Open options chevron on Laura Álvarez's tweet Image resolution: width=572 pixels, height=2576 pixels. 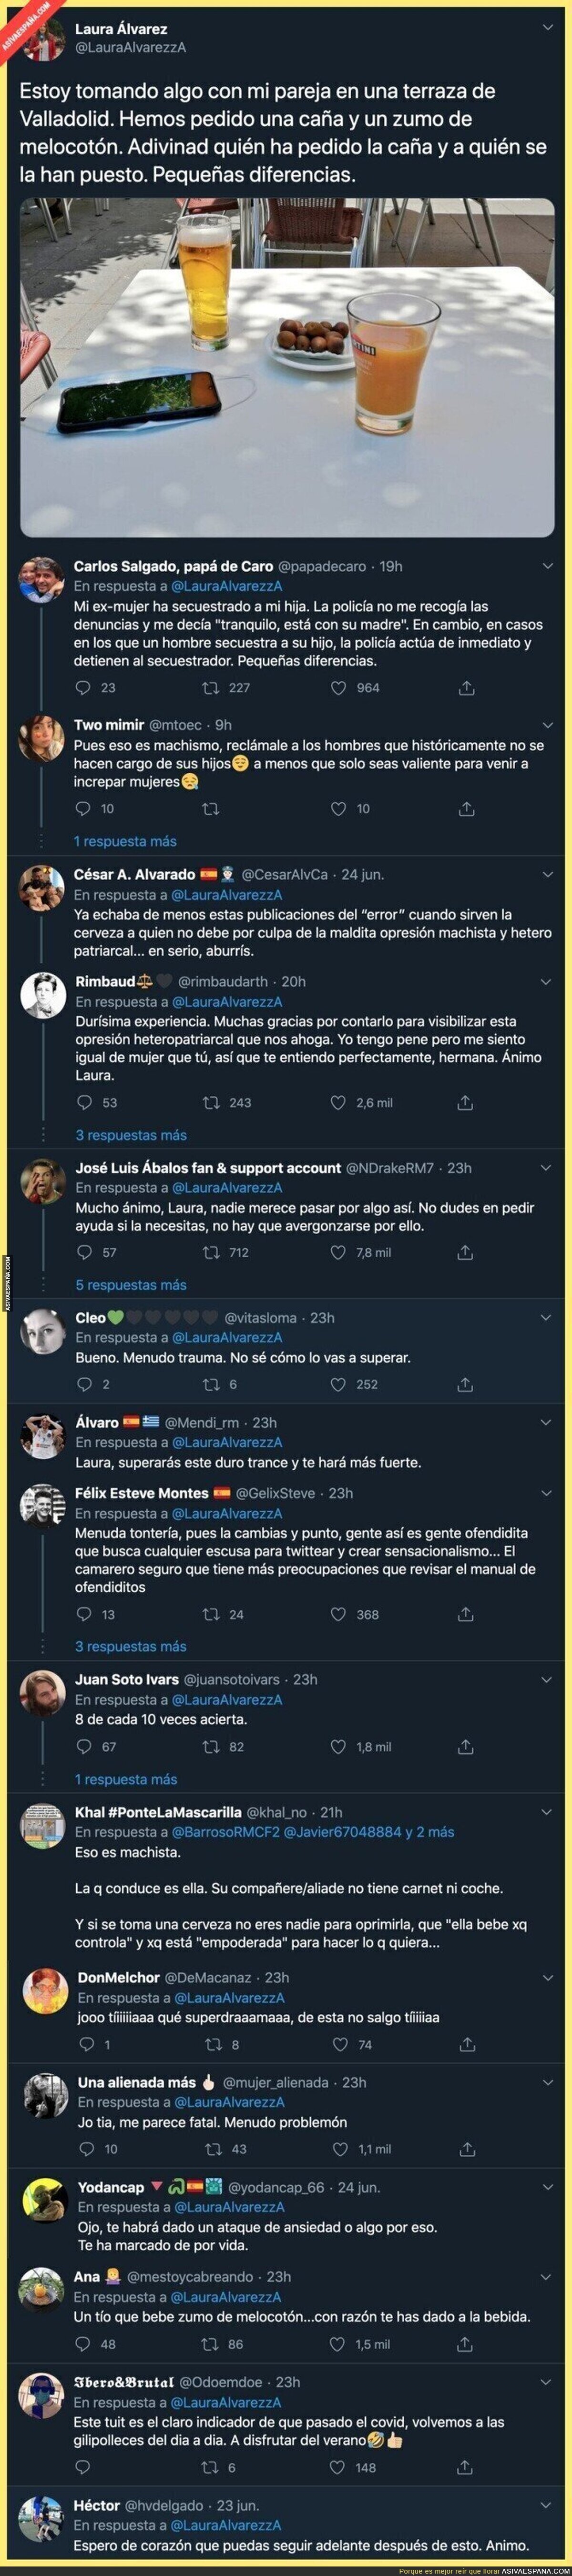(x=547, y=28)
